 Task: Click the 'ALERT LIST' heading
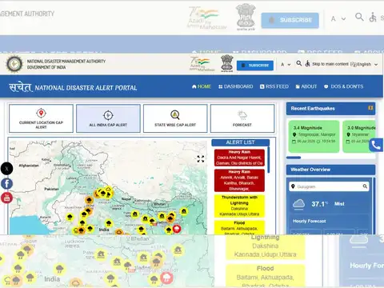[x=240, y=142]
